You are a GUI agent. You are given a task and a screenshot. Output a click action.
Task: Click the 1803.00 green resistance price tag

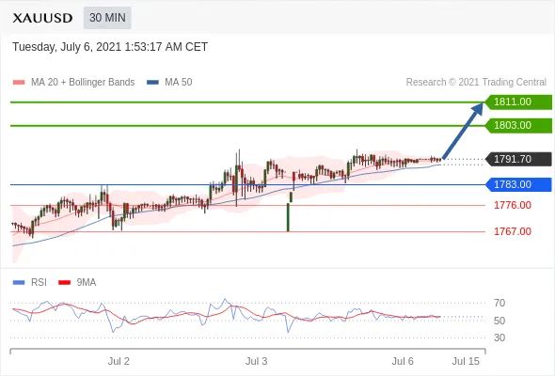[517, 126]
